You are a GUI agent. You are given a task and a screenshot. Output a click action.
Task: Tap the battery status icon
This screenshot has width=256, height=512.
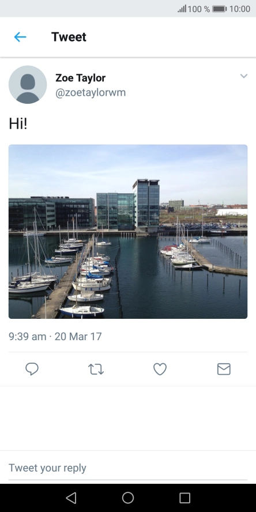click(x=220, y=9)
